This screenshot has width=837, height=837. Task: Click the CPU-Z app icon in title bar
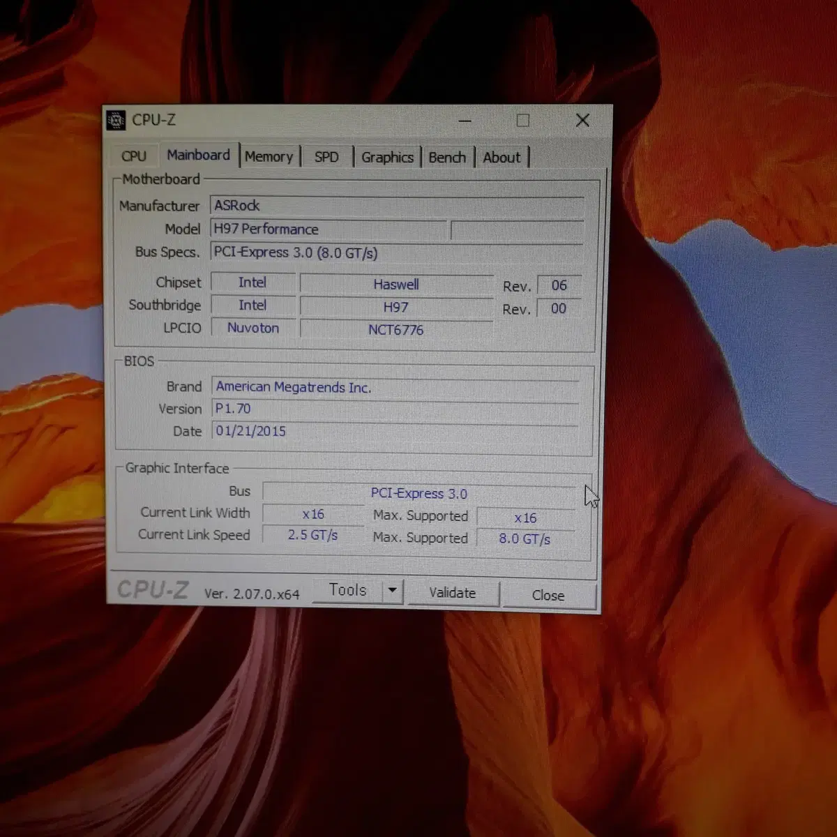tap(116, 120)
